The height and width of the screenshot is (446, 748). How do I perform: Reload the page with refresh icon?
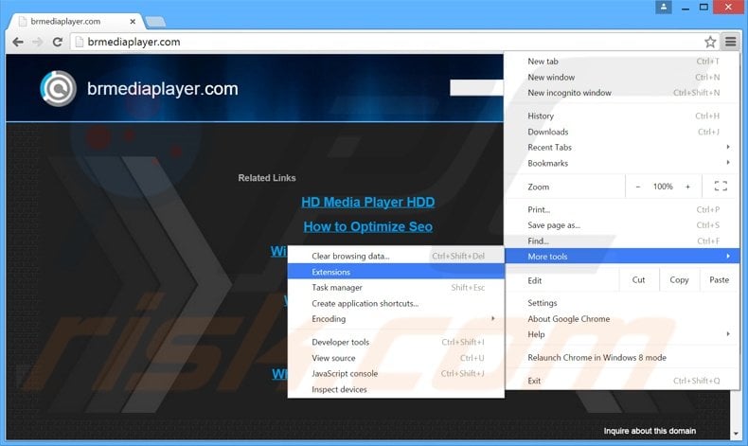point(58,42)
